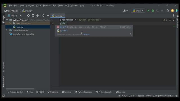180x101 pixels.
Task: Click the warnings indicator in editor
Action: [165, 20]
